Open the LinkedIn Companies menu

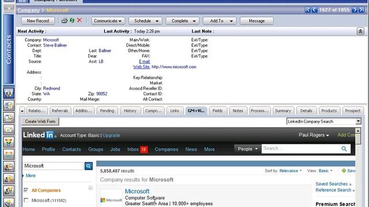click(167, 149)
